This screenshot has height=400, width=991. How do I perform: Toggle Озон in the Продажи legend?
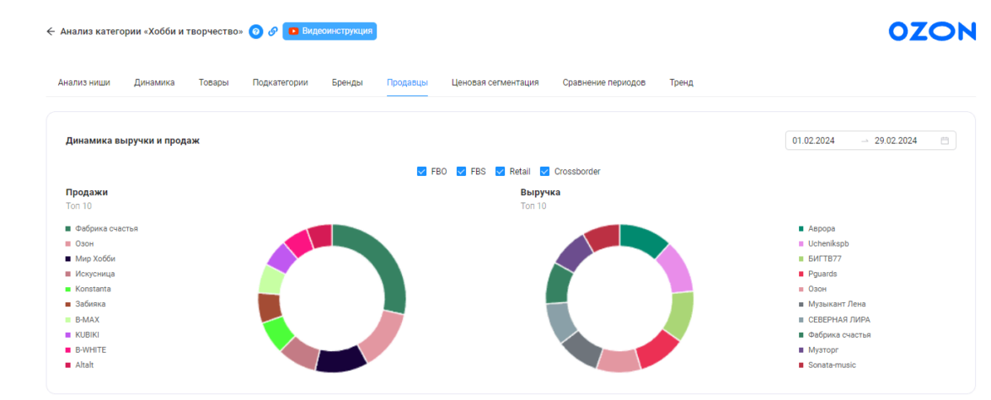(x=79, y=244)
